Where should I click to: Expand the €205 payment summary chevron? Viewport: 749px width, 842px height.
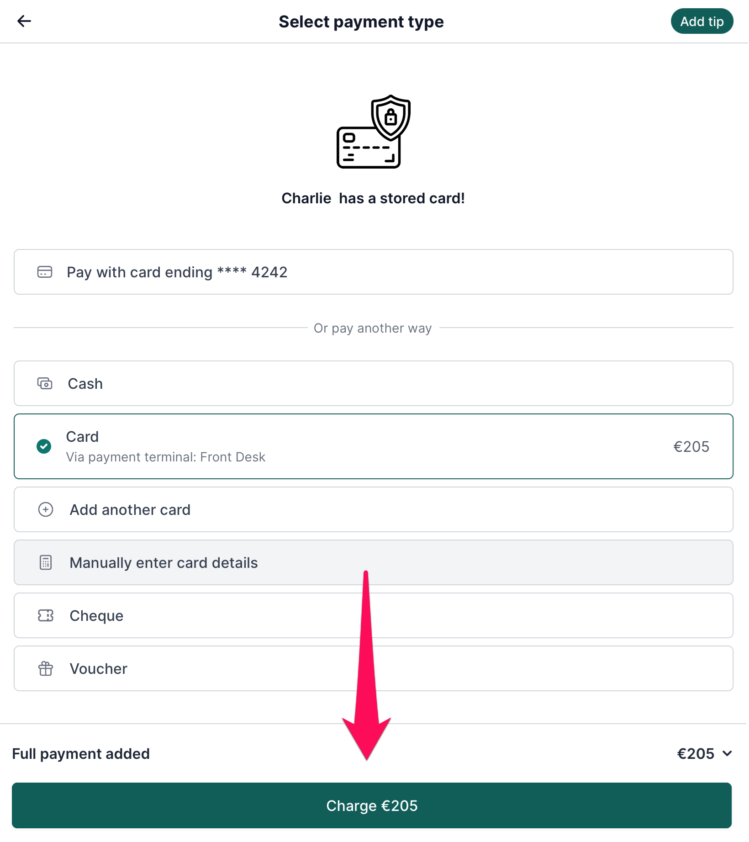727,753
